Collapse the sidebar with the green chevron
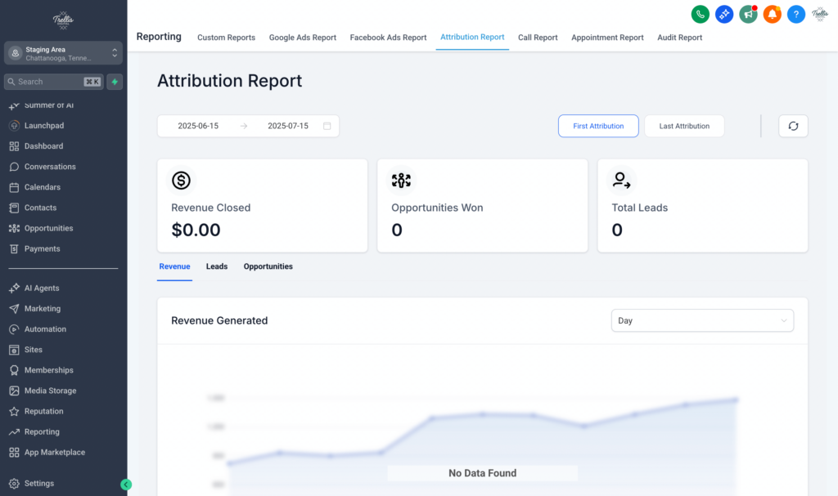 (x=127, y=485)
